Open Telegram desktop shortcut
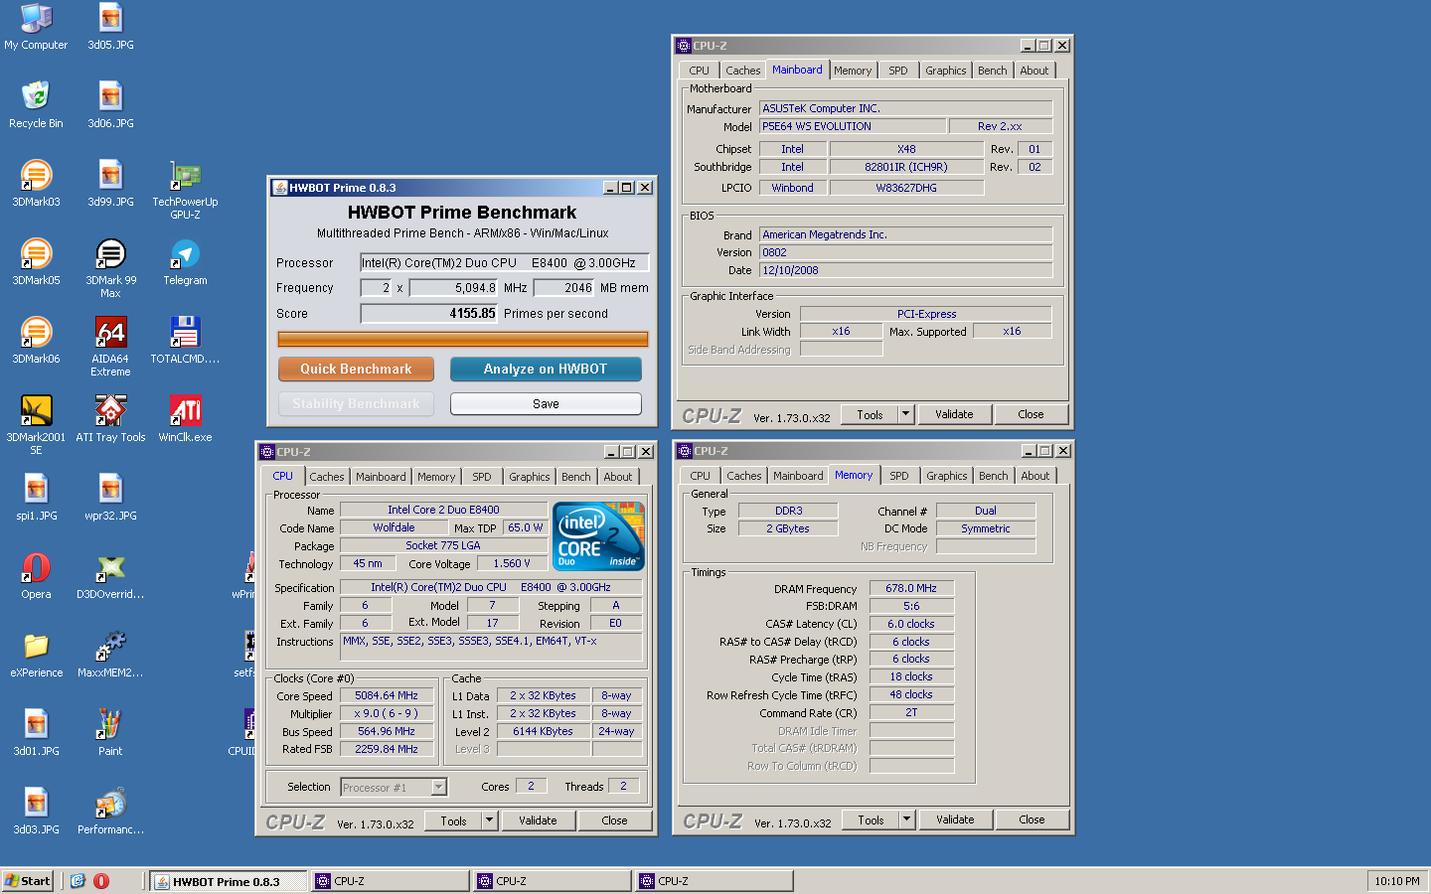 click(185, 262)
